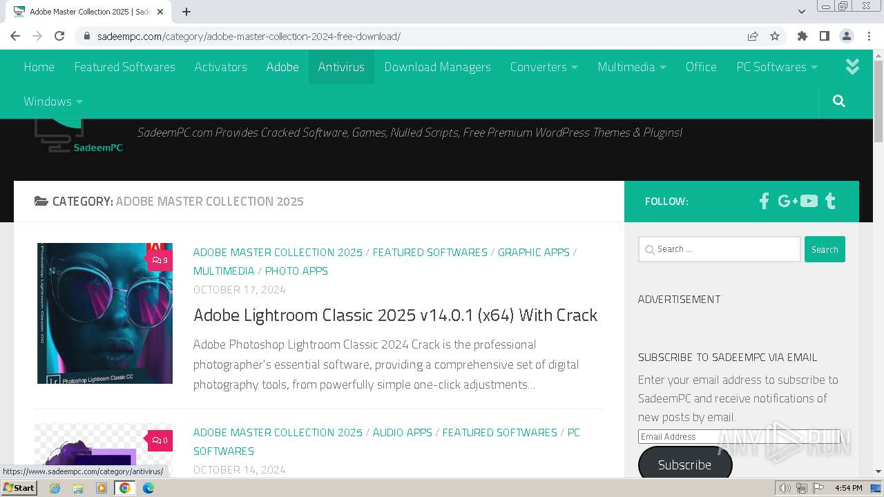Image resolution: width=884 pixels, height=497 pixels.
Task: Open Activators menu item
Action: click(220, 67)
